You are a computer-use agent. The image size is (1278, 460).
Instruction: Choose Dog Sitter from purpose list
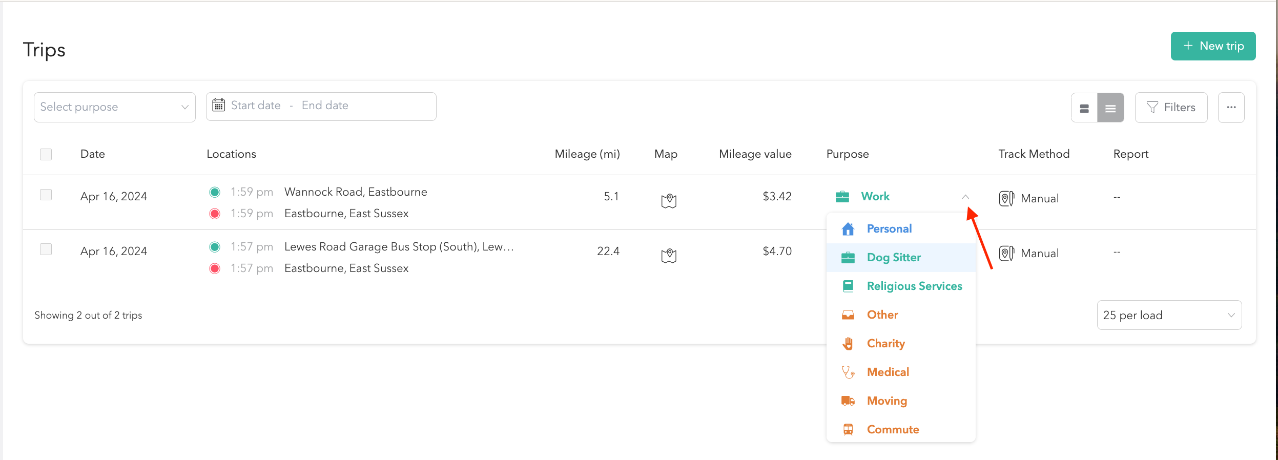893,258
